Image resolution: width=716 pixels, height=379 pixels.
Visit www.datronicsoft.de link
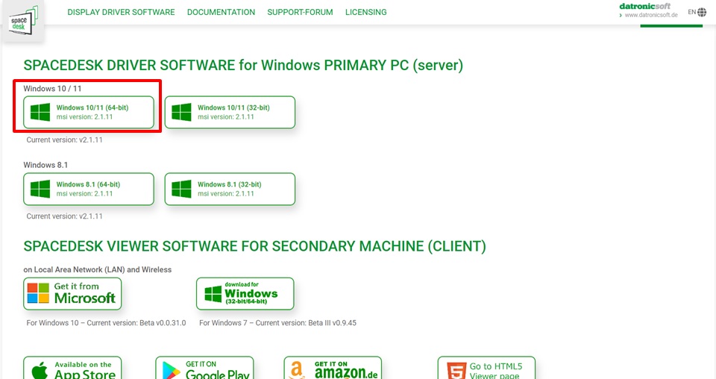pos(650,15)
